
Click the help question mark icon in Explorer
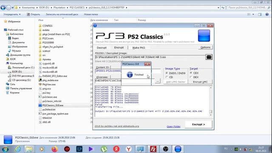(267, 14)
